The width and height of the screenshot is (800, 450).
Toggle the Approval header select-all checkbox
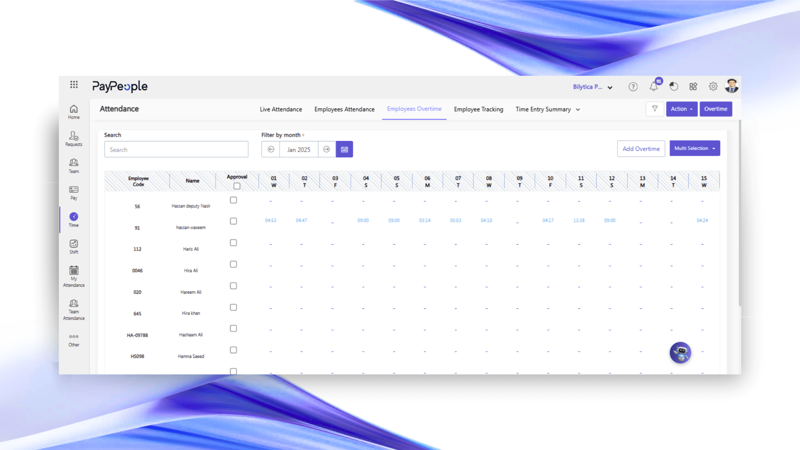tap(237, 186)
